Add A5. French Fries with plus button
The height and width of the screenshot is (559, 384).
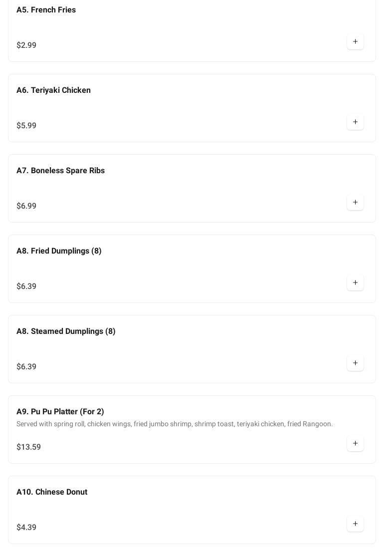click(355, 42)
